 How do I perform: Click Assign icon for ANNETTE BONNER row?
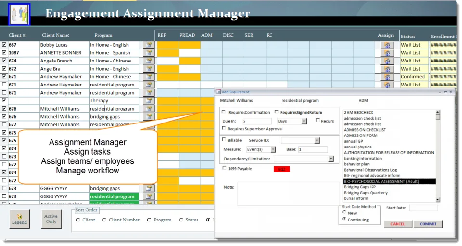[x=387, y=53]
